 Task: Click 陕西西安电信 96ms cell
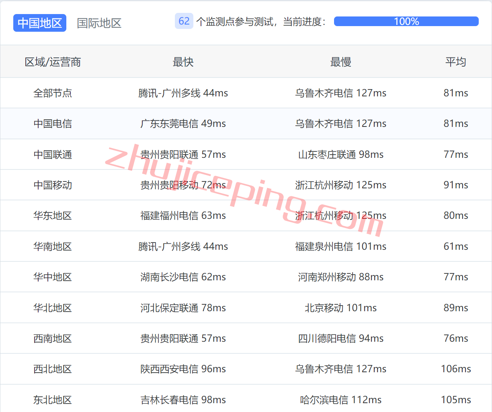tap(183, 369)
